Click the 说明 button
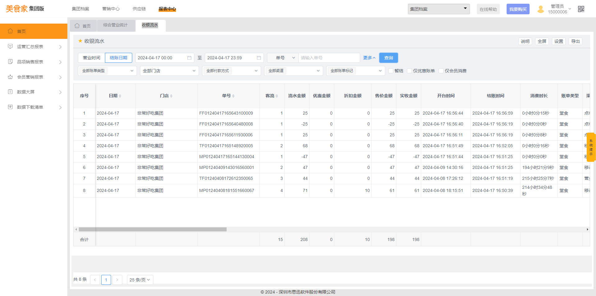 pyautogui.click(x=525, y=41)
